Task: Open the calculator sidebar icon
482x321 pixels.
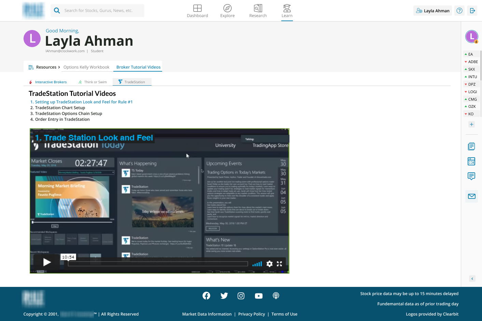Action: coord(471,161)
